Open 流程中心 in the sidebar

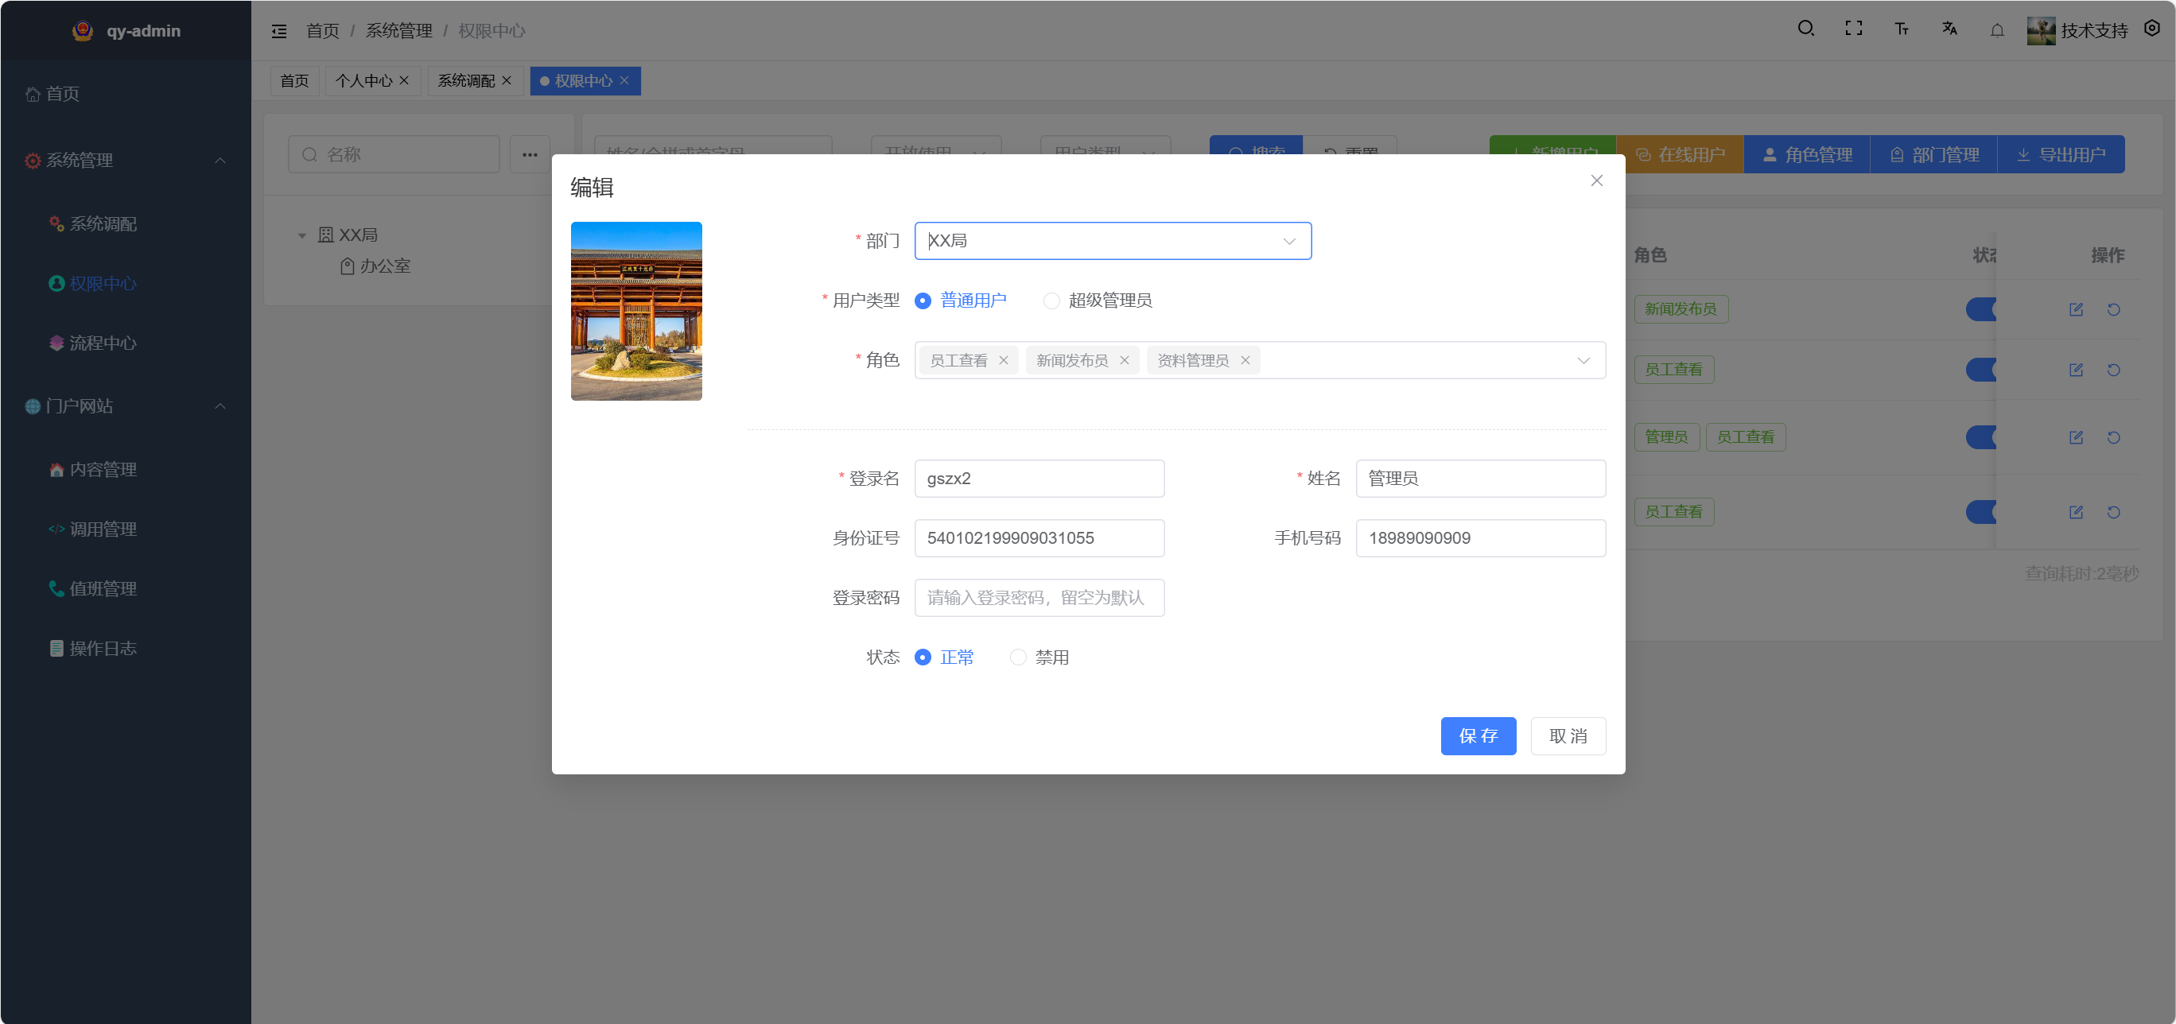tap(103, 343)
